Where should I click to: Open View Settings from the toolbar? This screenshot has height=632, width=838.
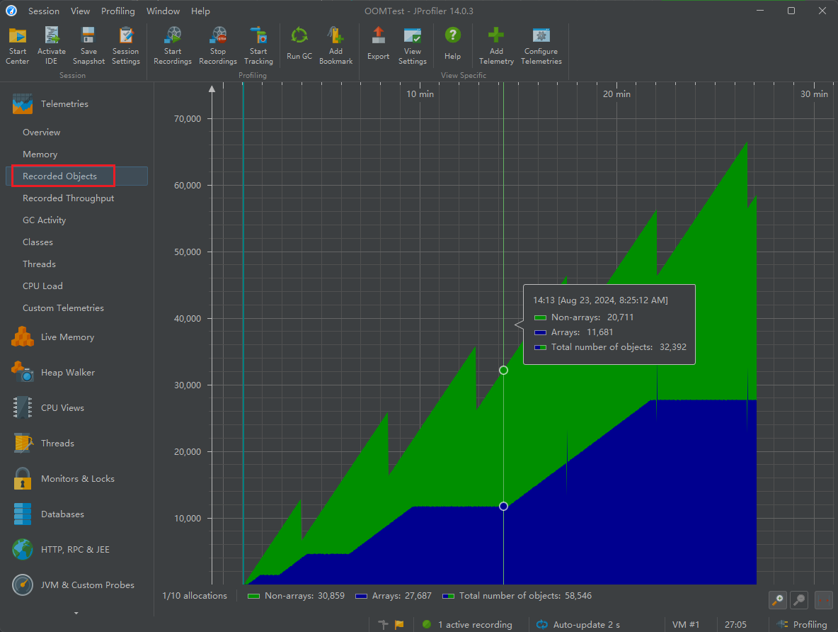[x=413, y=45]
